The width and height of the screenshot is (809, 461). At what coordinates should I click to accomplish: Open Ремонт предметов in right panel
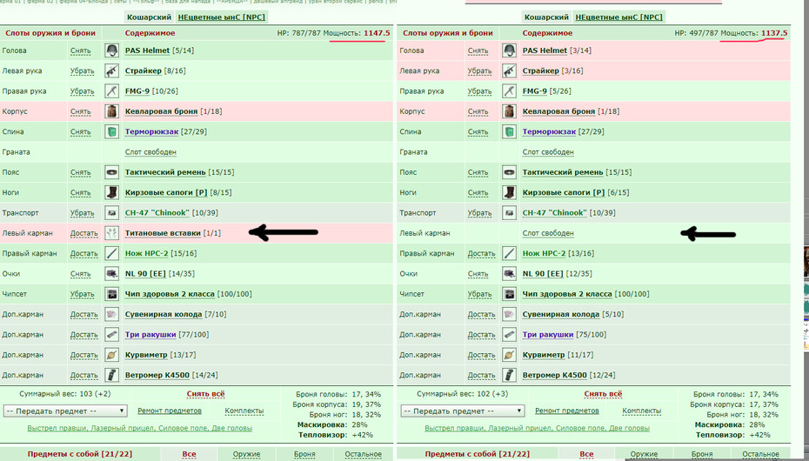(566, 411)
